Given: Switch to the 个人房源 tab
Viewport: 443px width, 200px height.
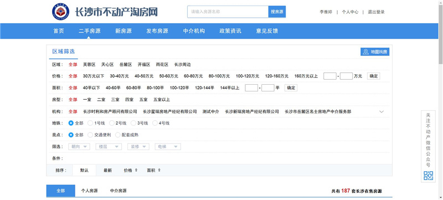Looking at the screenshot, I should pos(90,191).
